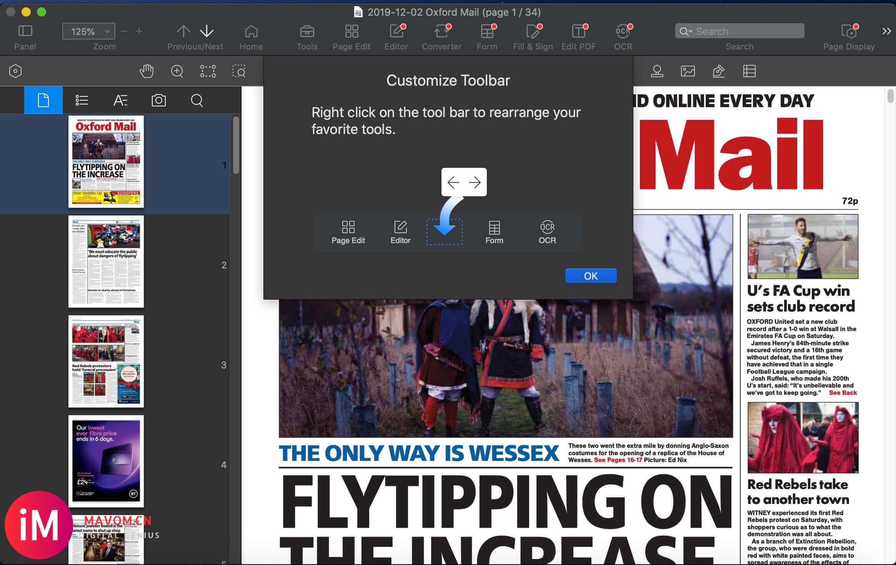Select the Signature pen tool
The width and height of the screenshot is (896, 565).
pyautogui.click(x=718, y=71)
